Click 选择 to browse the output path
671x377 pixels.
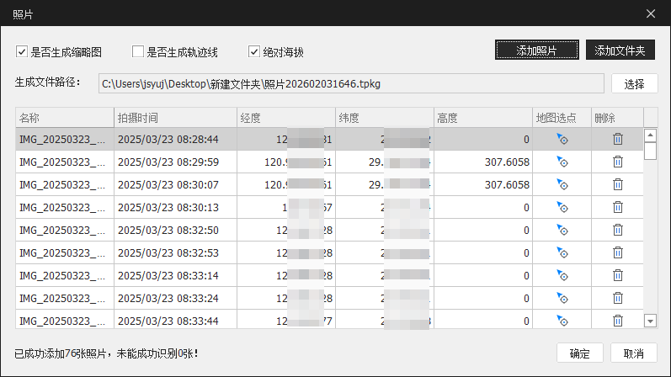pos(634,83)
